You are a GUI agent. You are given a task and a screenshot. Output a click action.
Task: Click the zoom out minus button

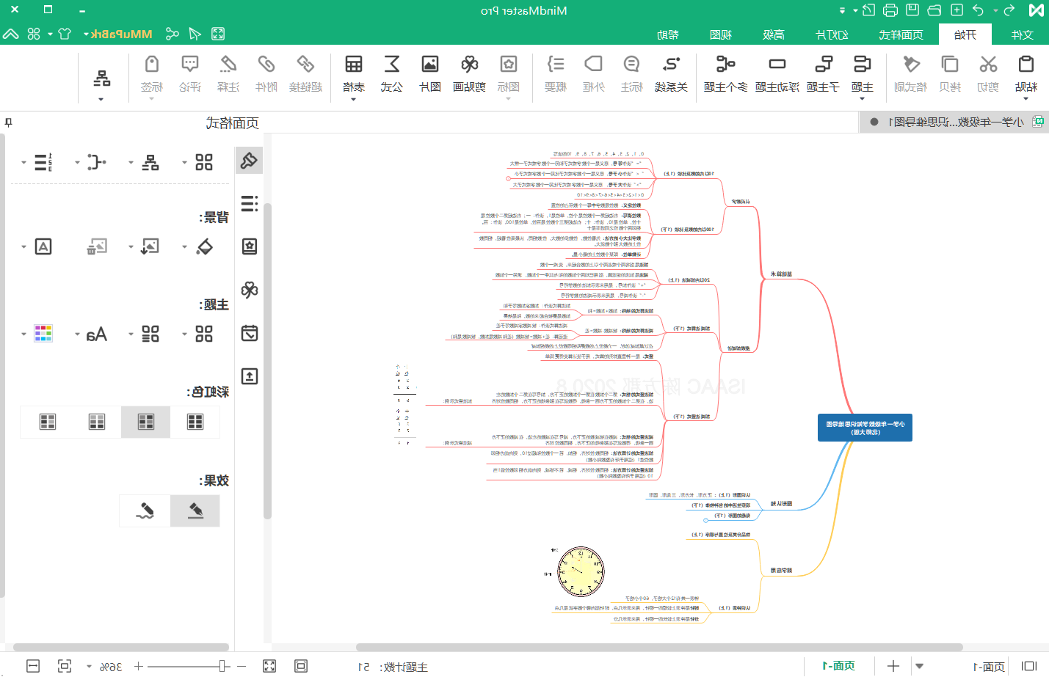coord(242,666)
